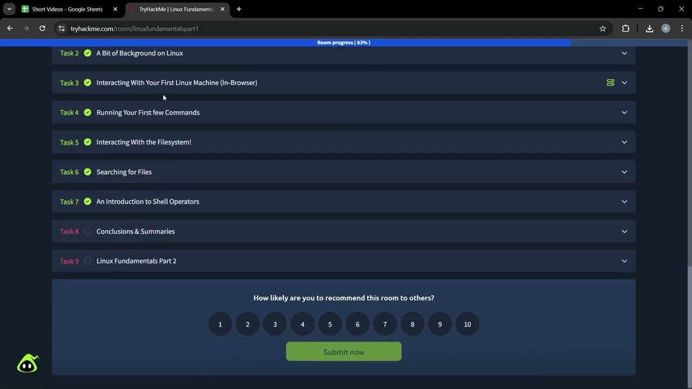Expand Task 8 with its chevron

624,231
